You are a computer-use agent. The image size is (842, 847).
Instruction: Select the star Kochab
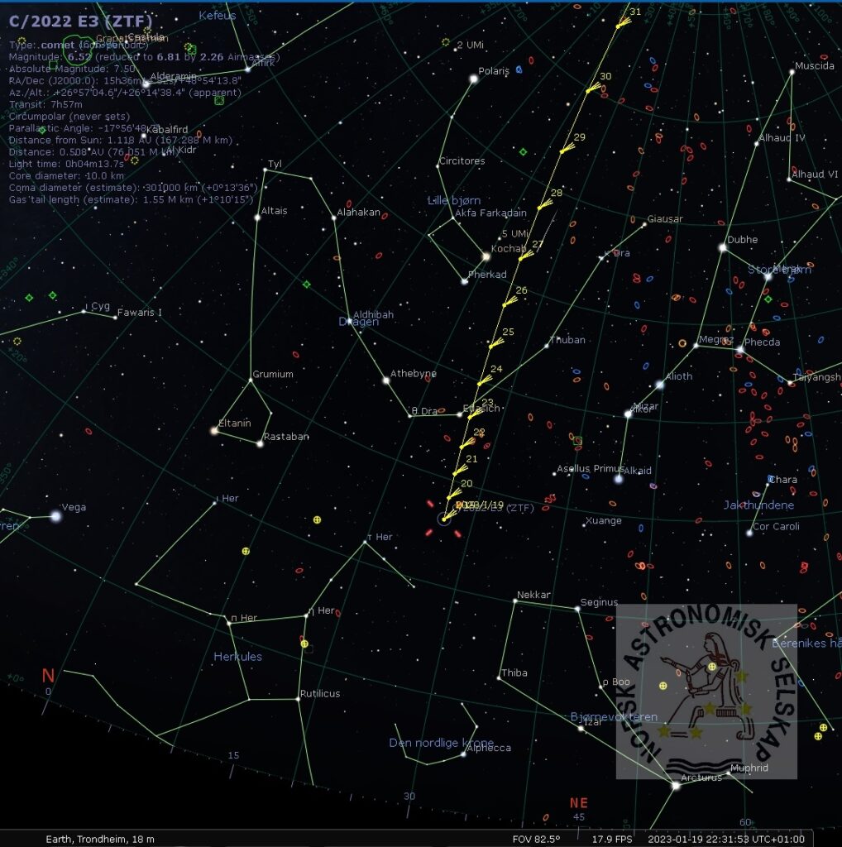[x=486, y=256]
